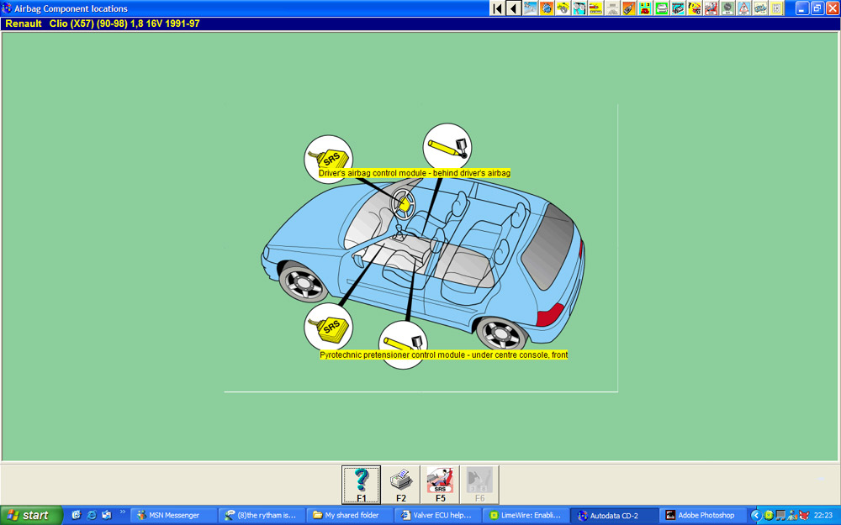Click the third quick launch desktop icon
Viewport: 841px width, 525px height.
point(106,515)
